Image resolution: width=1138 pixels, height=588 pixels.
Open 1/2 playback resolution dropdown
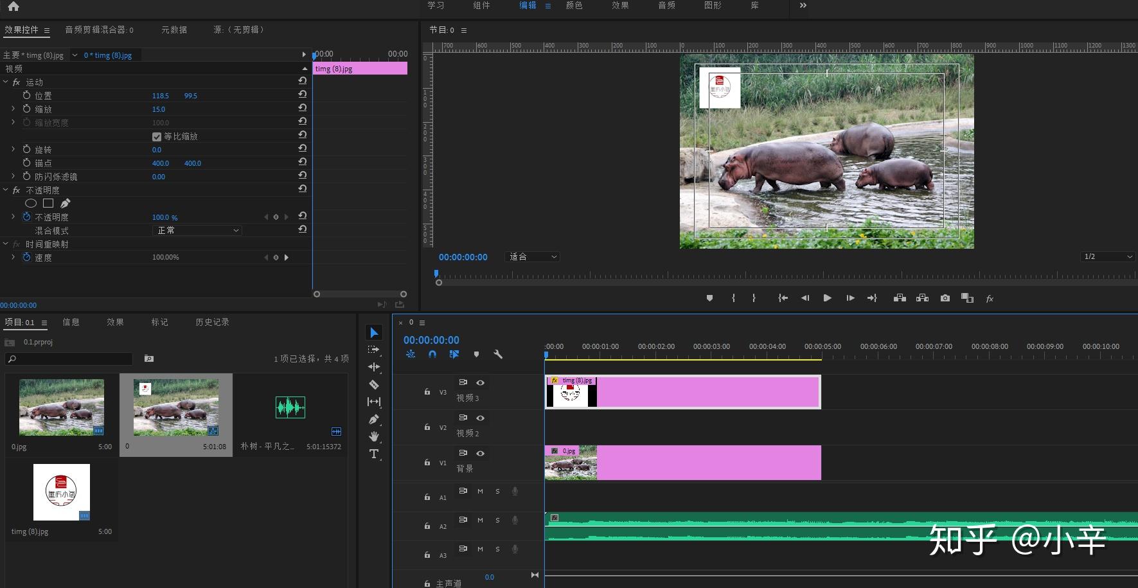point(1108,256)
